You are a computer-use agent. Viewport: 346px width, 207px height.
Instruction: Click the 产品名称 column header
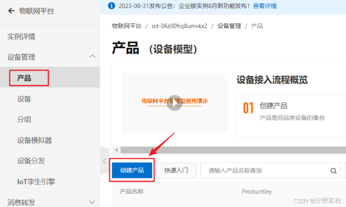click(132, 191)
